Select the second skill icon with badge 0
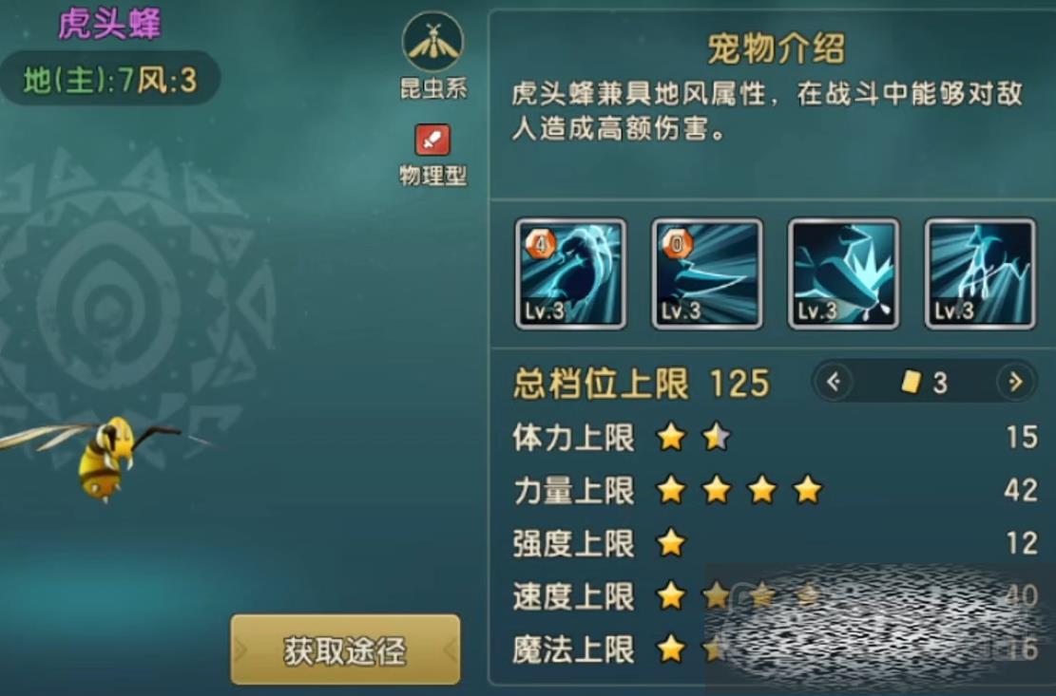Viewport: 1056px width, 696px height. point(706,273)
